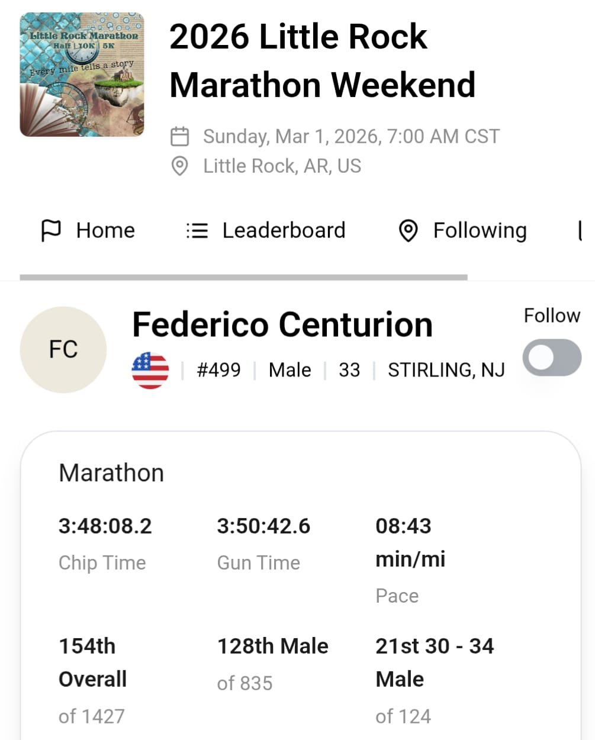Open the Home tab
This screenshot has width=595, height=740.
pos(88,230)
